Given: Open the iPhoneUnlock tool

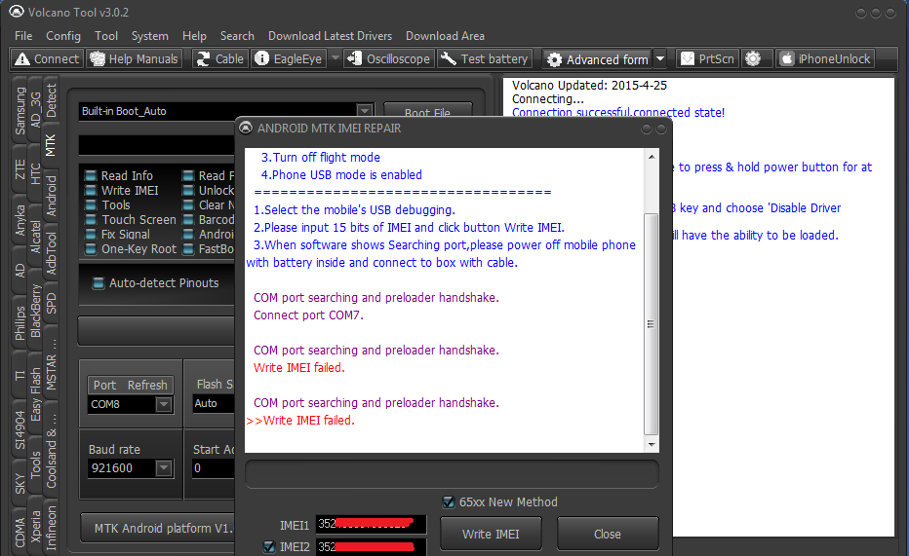Looking at the screenshot, I should (825, 58).
